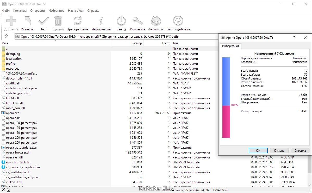Viewport: 312px width, 193px height.
Task: Click the Отмена button
Action: 279,150
